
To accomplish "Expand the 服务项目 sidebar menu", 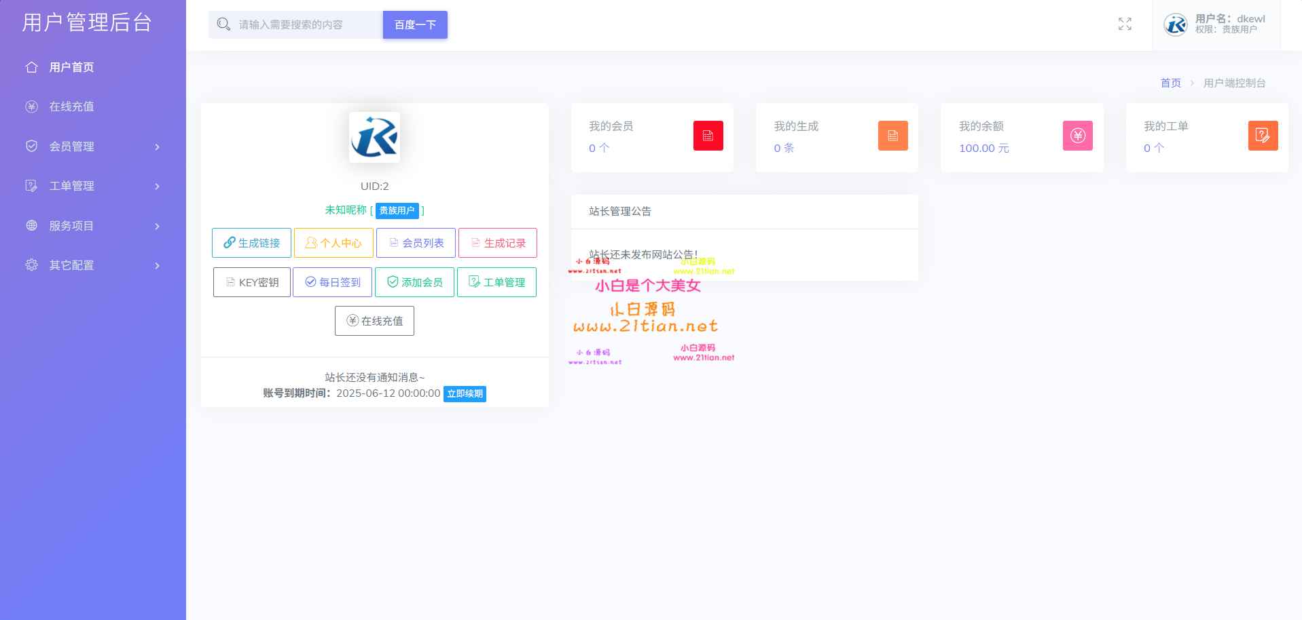I will (x=92, y=226).
